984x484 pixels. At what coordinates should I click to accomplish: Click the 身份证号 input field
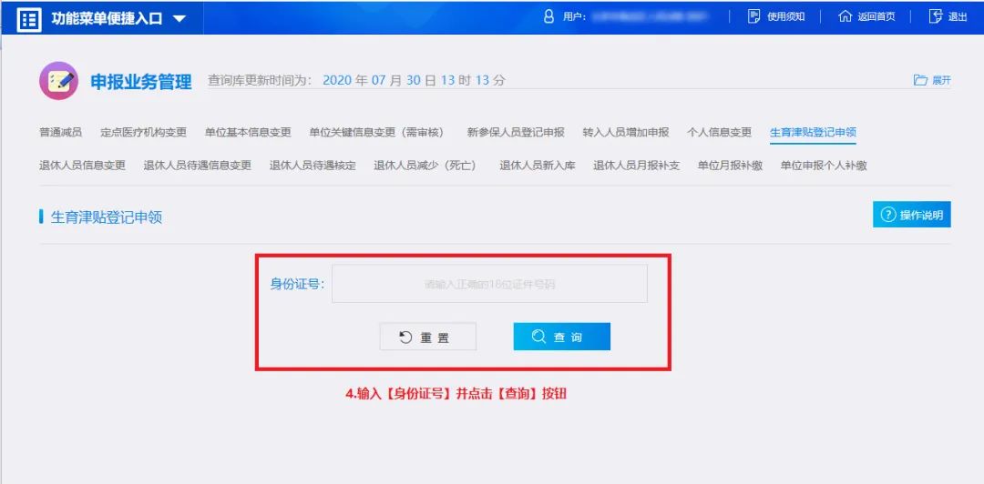[x=489, y=284]
